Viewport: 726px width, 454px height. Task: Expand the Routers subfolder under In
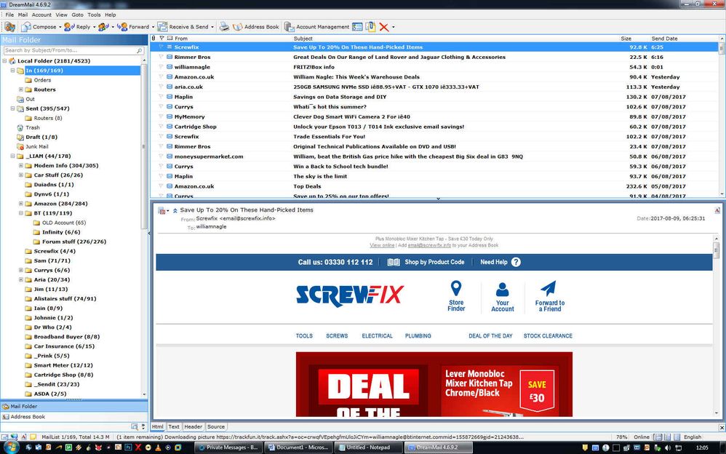pyautogui.click(x=21, y=89)
